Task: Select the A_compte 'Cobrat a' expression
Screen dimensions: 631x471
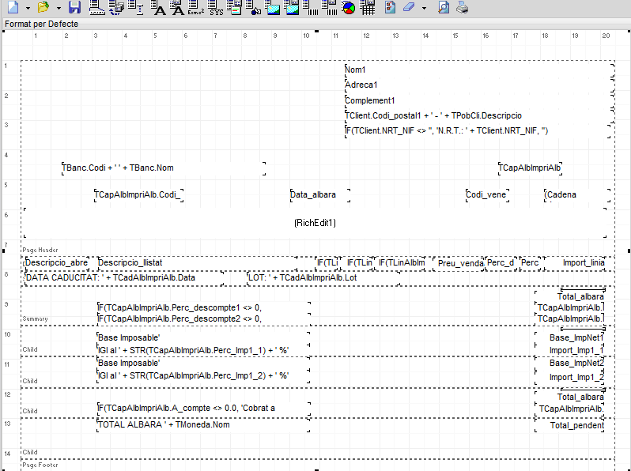Action: pyautogui.click(x=204, y=409)
